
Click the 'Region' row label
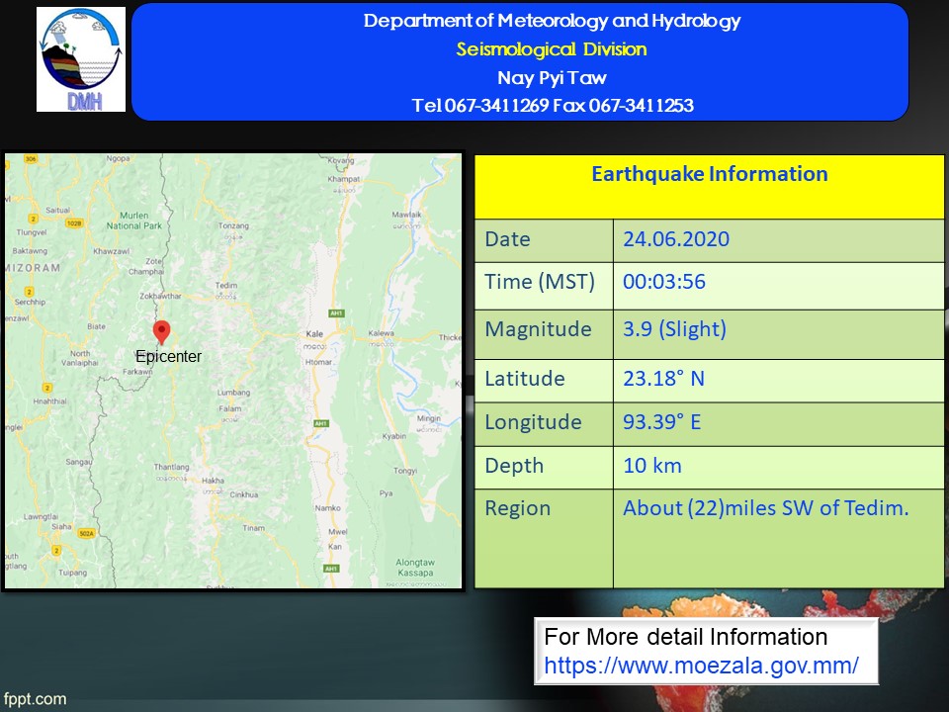[517, 508]
